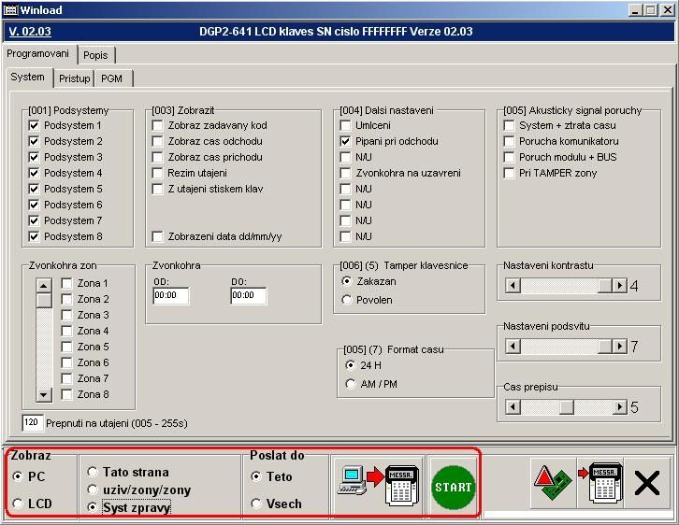Select the LCD display option
The height and width of the screenshot is (525, 679).
click(20, 504)
